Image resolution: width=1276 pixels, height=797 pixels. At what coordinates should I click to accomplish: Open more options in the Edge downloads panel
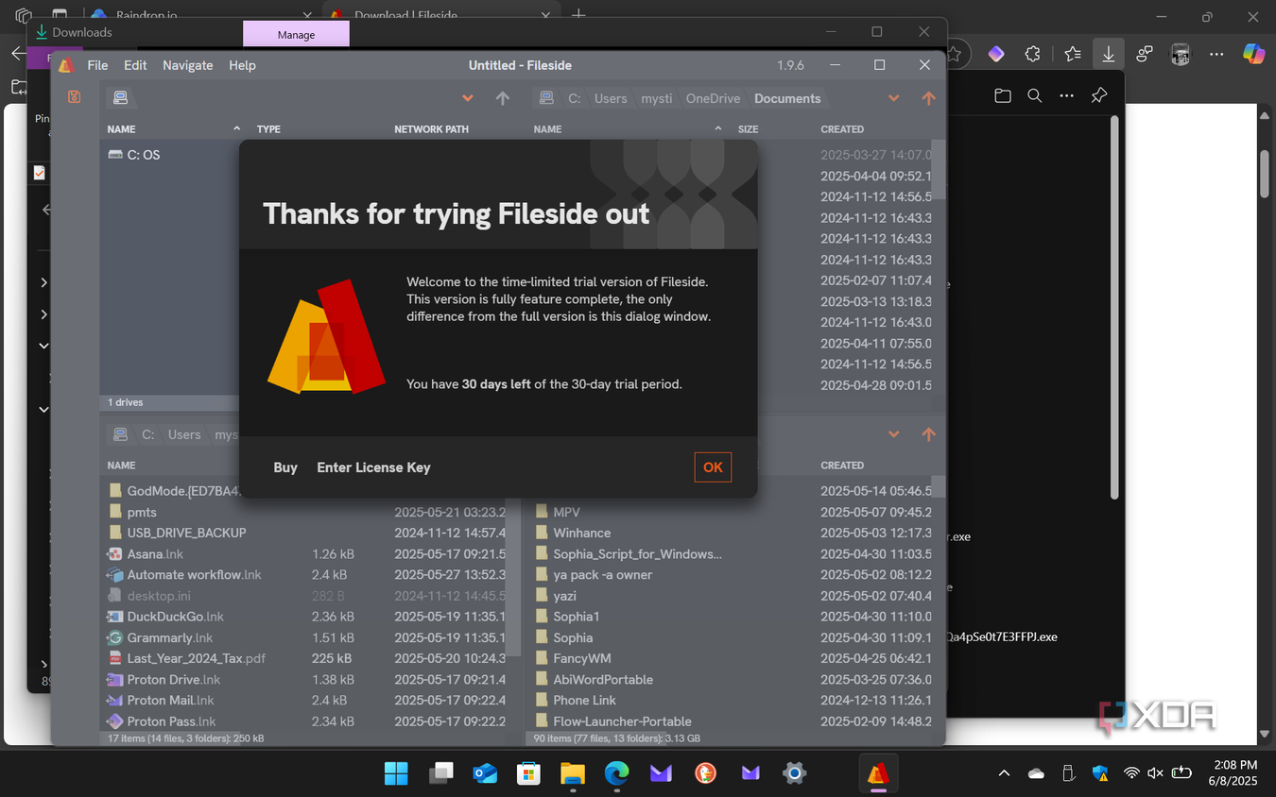click(x=1067, y=95)
